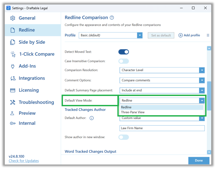Open Preview using the flask icon
This screenshot has width=216, height=169.
coord(12,113)
